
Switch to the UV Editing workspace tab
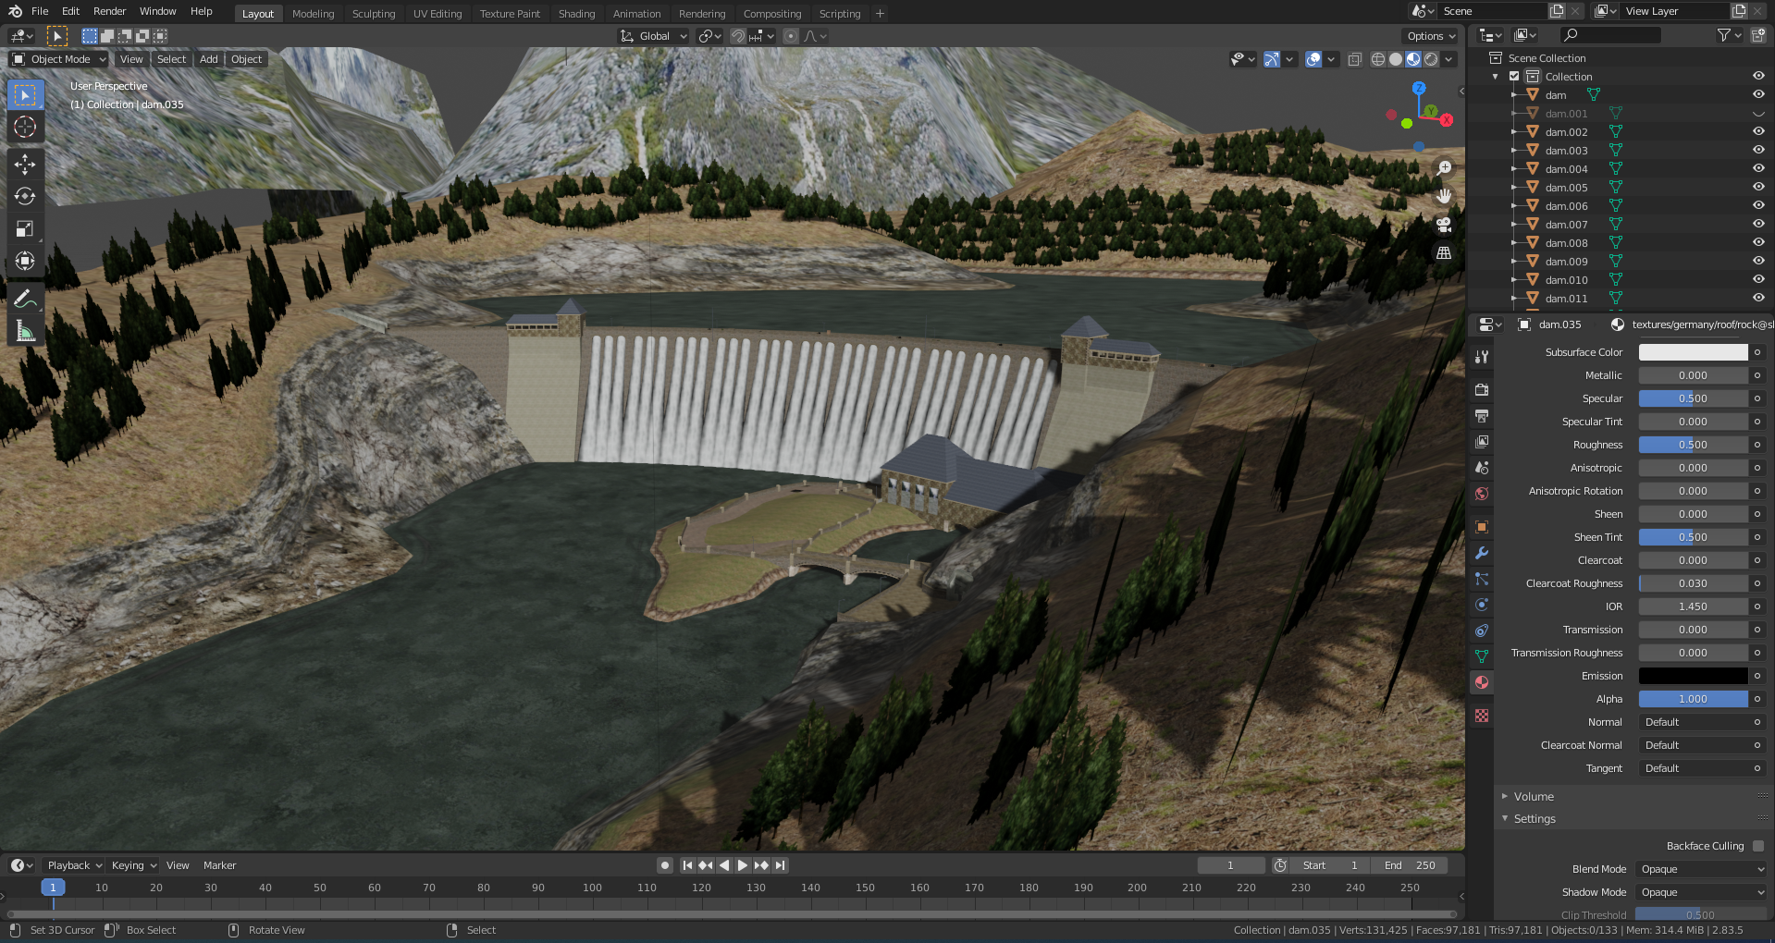click(437, 14)
